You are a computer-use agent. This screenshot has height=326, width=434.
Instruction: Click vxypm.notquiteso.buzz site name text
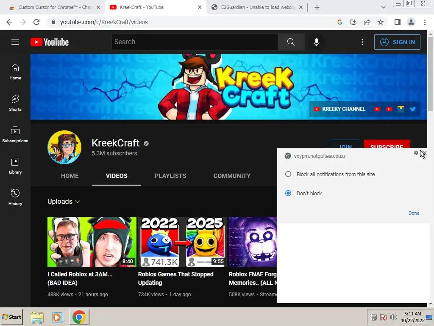(320, 156)
